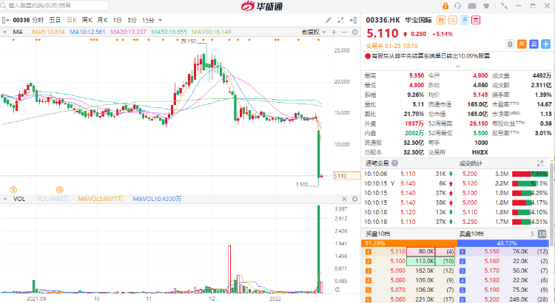Select the 月K monthly candlestick tab
The height and width of the screenshot is (303, 555).
(103, 20)
